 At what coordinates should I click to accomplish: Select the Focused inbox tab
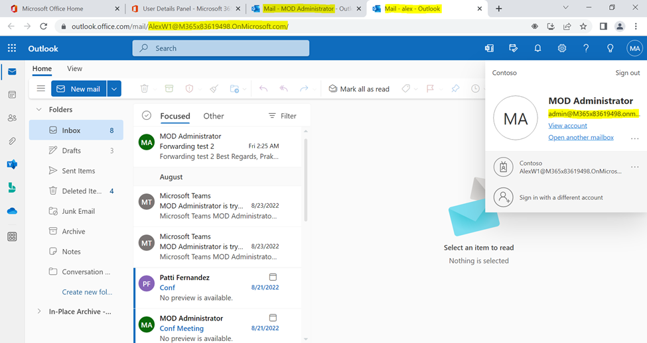point(175,116)
